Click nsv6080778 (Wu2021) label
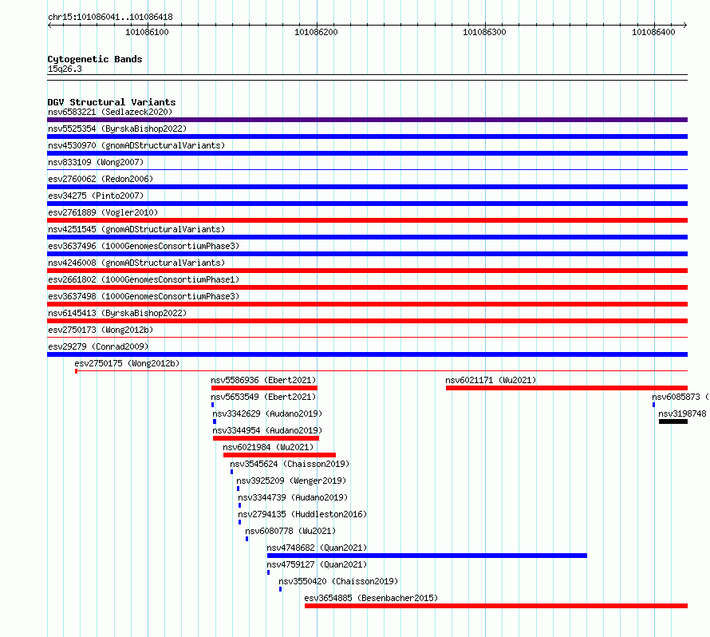 (290, 531)
